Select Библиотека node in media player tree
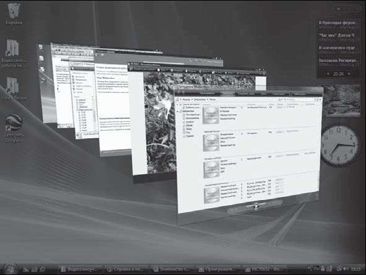 pos(188,111)
